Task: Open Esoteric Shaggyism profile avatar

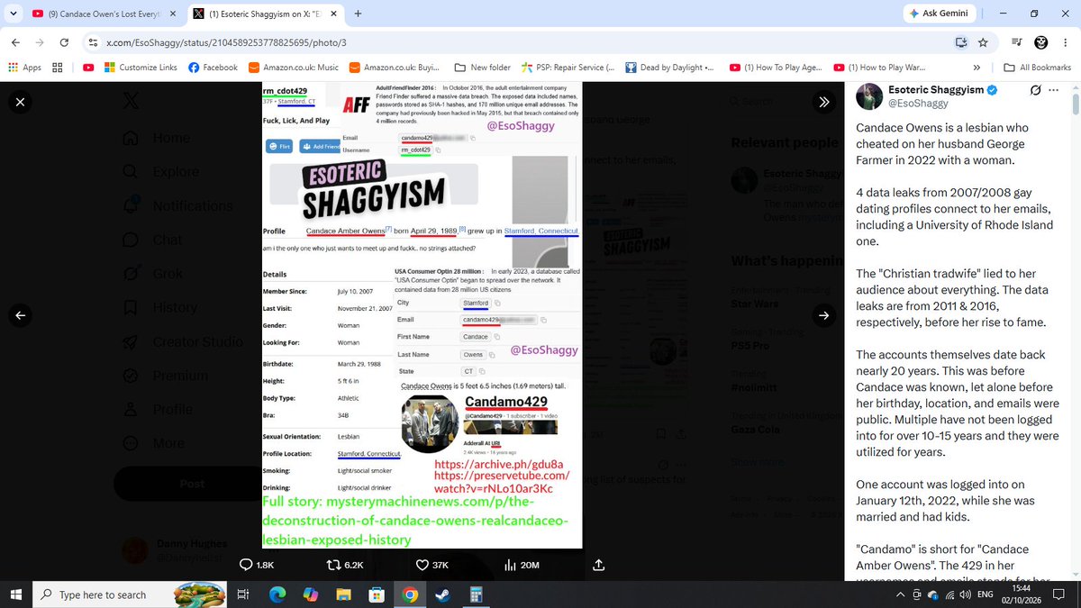Action: (x=869, y=96)
